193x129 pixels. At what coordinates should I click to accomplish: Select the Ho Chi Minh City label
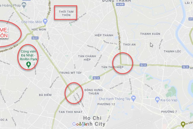pyautogui.click(x=92, y=121)
